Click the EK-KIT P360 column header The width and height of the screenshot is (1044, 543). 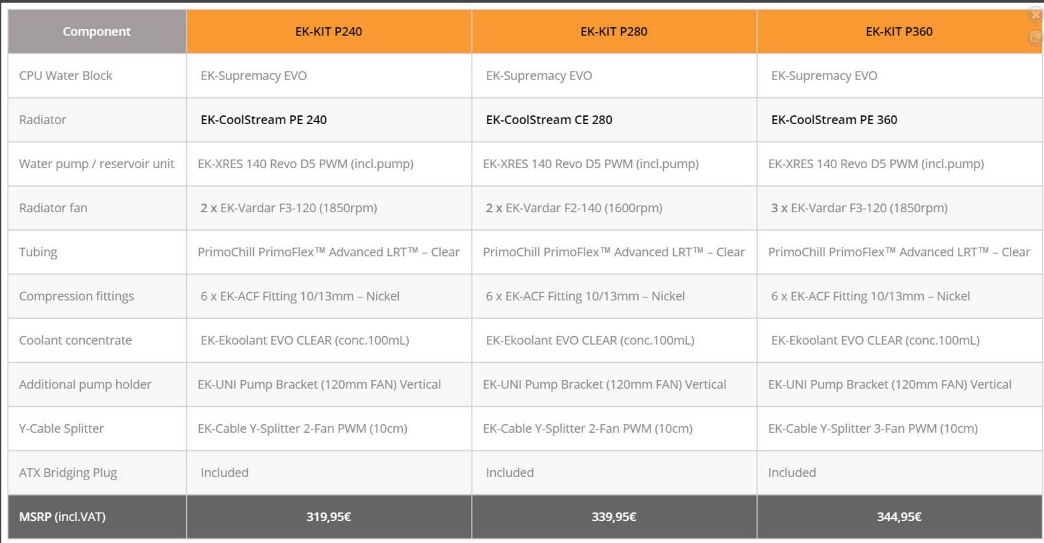(x=899, y=31)
